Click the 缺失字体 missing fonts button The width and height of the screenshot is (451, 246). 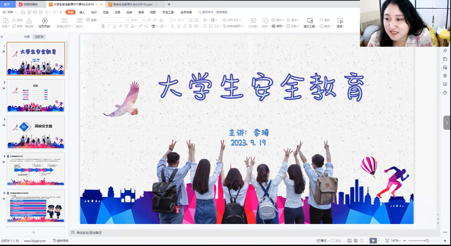coord(61,241)
